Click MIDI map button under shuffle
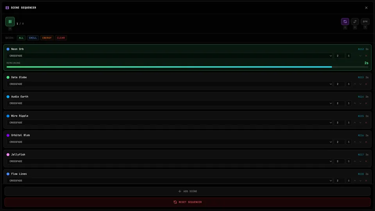Viewport: 375px width, 211px height. point(355,27)
